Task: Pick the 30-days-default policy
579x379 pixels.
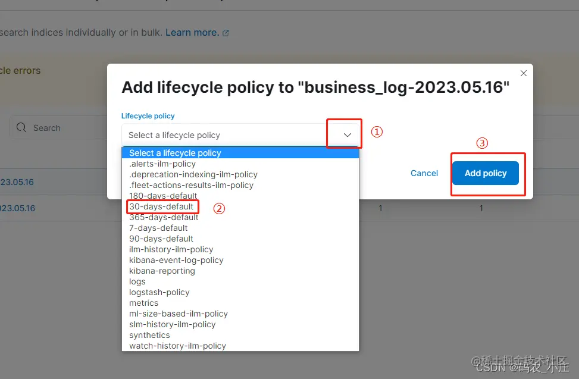Action: click(240, 206)
